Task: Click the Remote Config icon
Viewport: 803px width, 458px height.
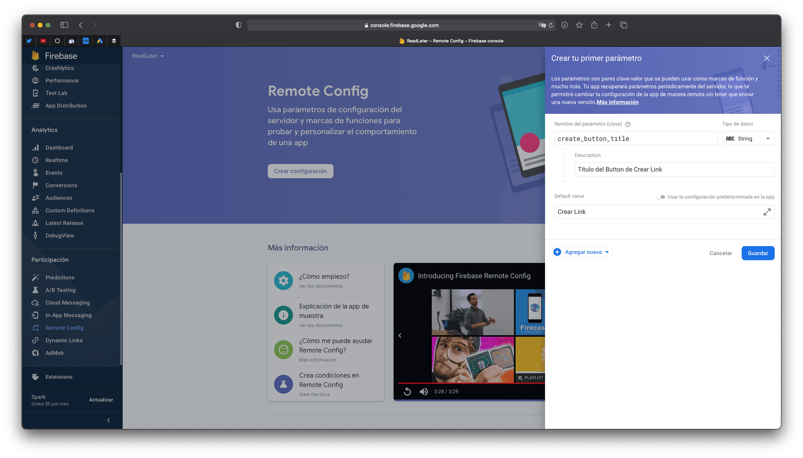Action: [35, 328]
